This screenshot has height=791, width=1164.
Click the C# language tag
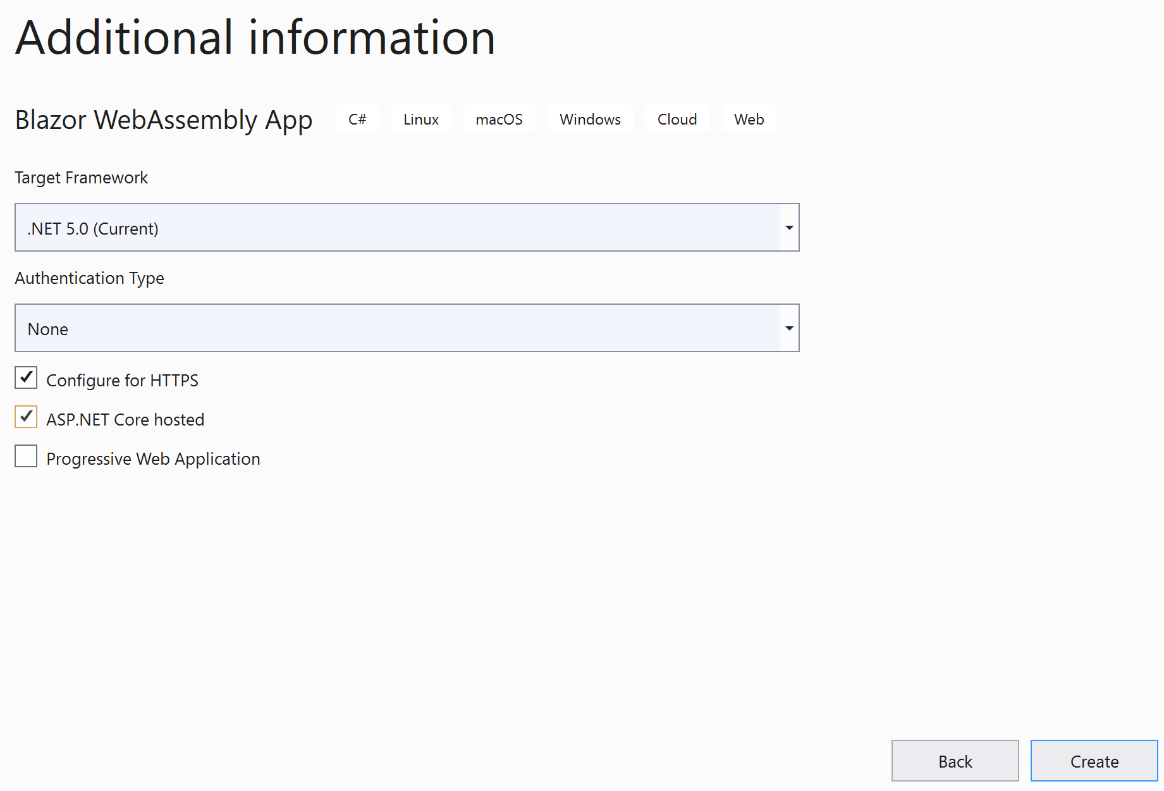(x=357, y=119)
